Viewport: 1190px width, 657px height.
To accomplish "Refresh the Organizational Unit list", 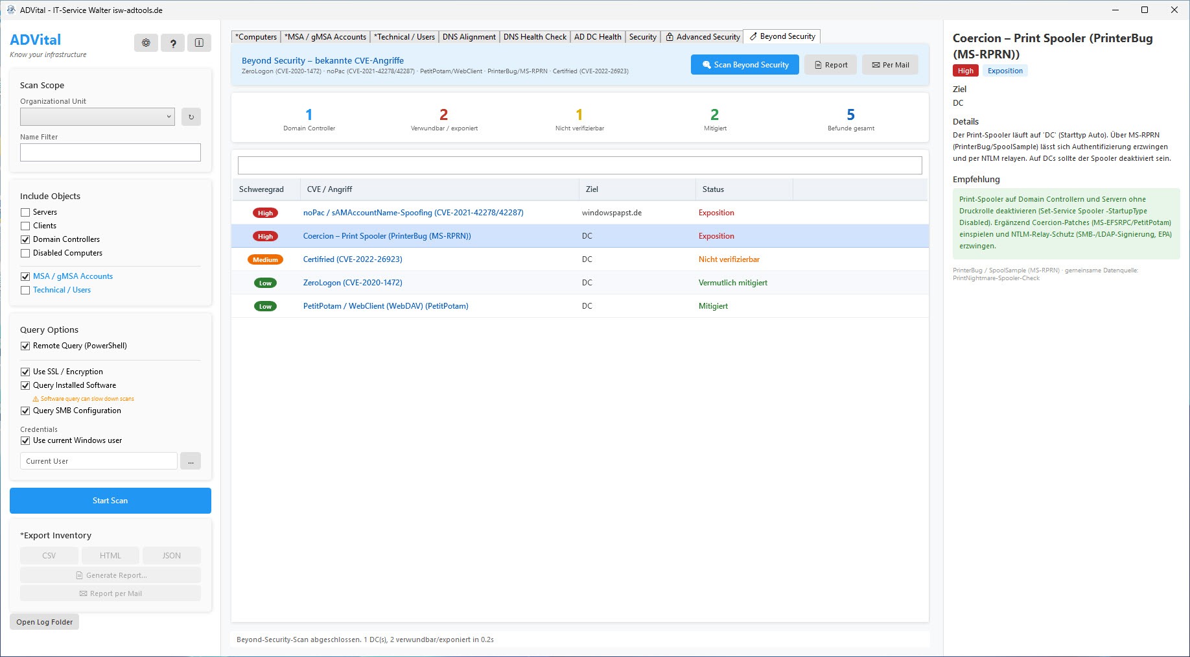I will 191,117.
